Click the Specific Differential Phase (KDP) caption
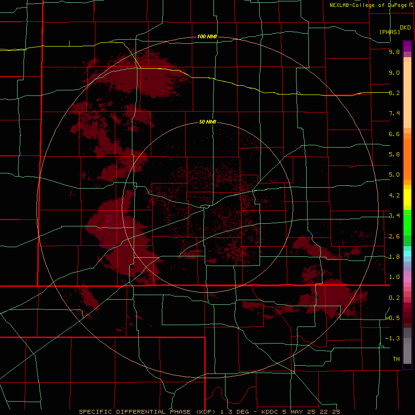The width and height of the screenshot is (415, 415). pyautogui.click(x=209, y=412)
